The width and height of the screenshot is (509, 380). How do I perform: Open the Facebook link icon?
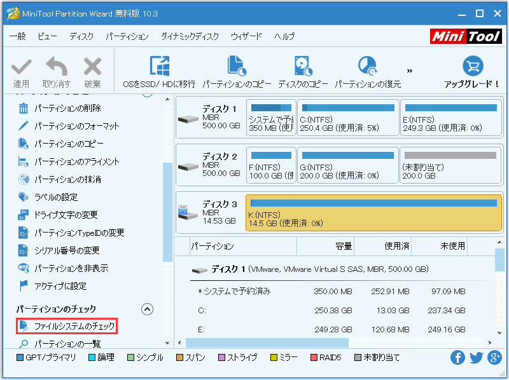pyautogui.click(x=457, y=358)
